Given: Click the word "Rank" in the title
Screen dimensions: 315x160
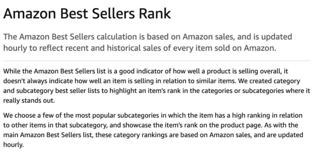Looking at the screenshot, I should click(155, 14).
